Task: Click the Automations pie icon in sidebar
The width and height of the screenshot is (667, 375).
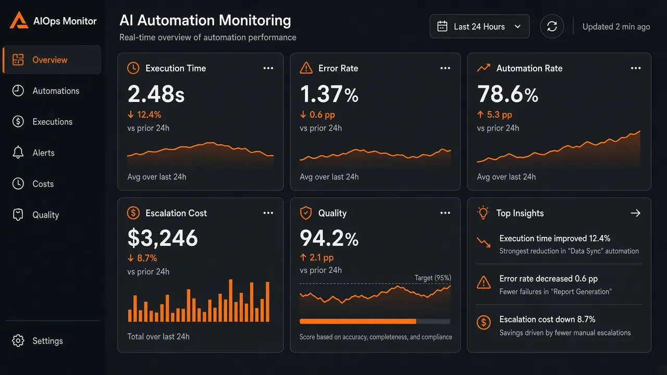Action: pos(18,91)
